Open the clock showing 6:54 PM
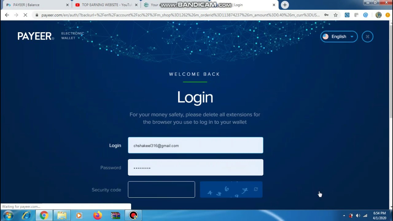393x221 pixels. tap(379, 215)
